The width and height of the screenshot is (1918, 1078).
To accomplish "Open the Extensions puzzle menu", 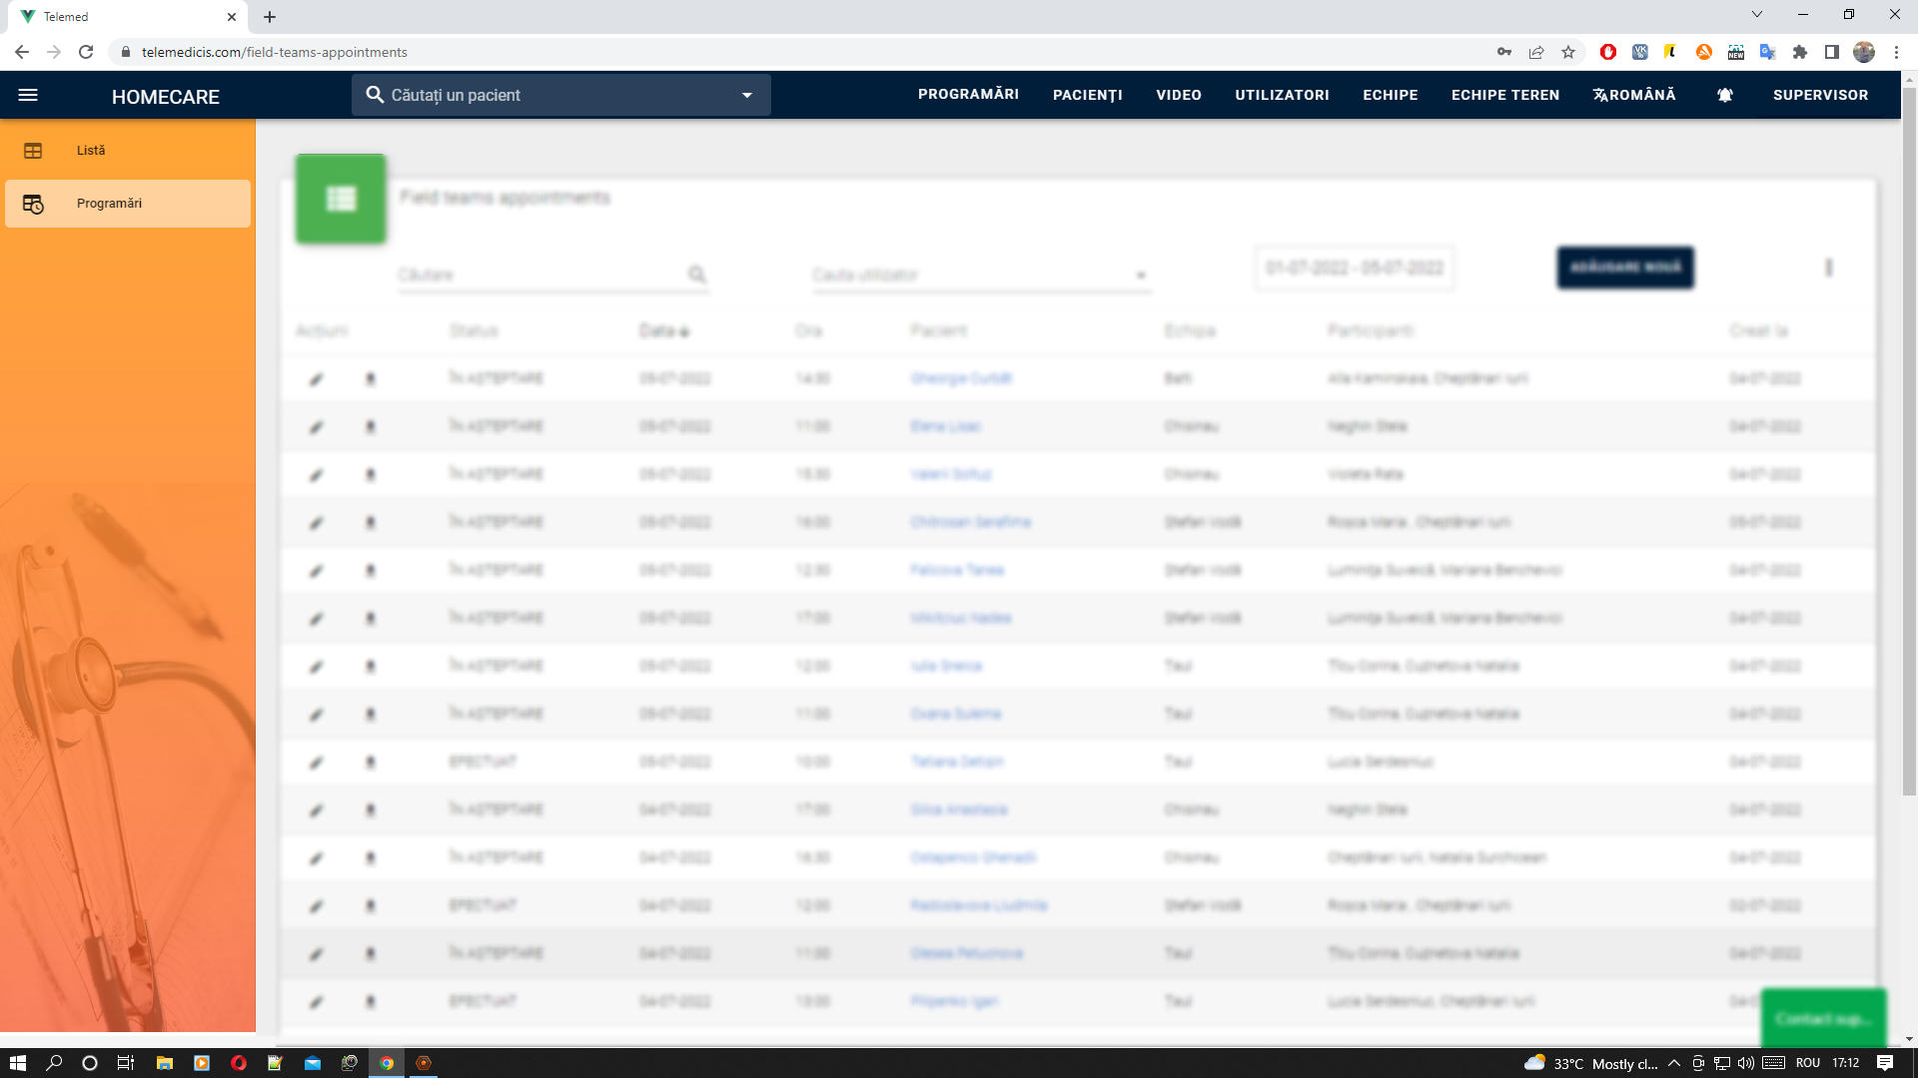I will click(1800, 52).
